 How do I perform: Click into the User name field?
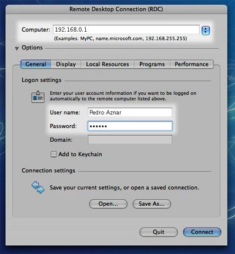[x=130, y=112]
